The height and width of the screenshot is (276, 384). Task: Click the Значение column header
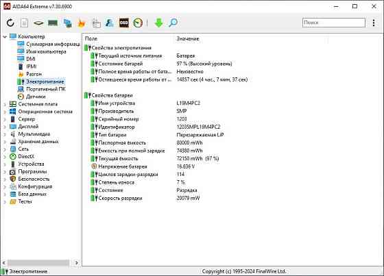(x=188, y=38)
